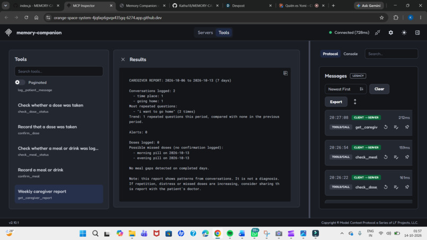
Task: Edit and resend the check_meal message
Action: [x=396, y=157]
